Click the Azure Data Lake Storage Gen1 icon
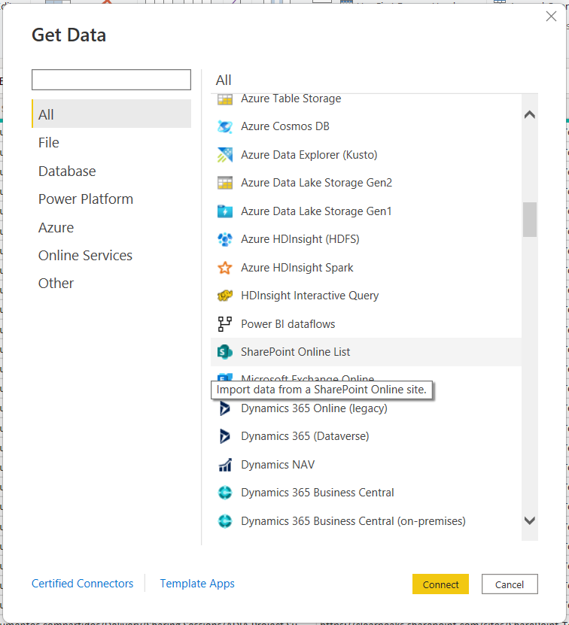 point(224,211)
